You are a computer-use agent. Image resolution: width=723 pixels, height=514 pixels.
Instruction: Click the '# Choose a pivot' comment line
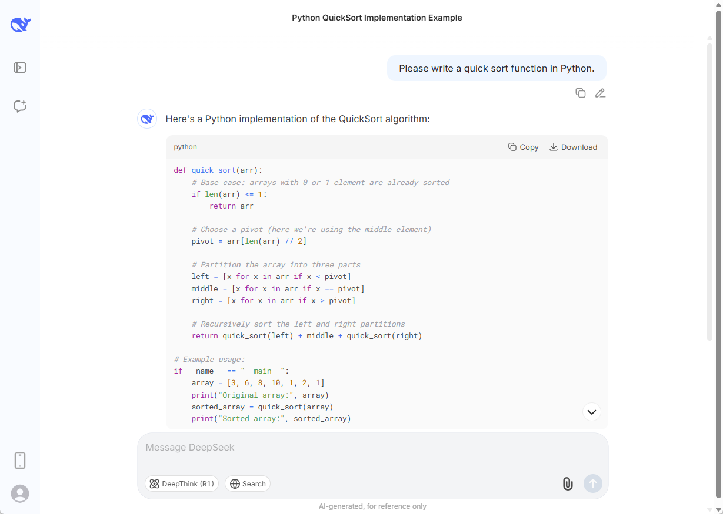[x=311, y=230]
